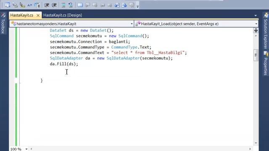269x151 pixels.
Task: Open the Properties side panel
Action: (266, 63)
